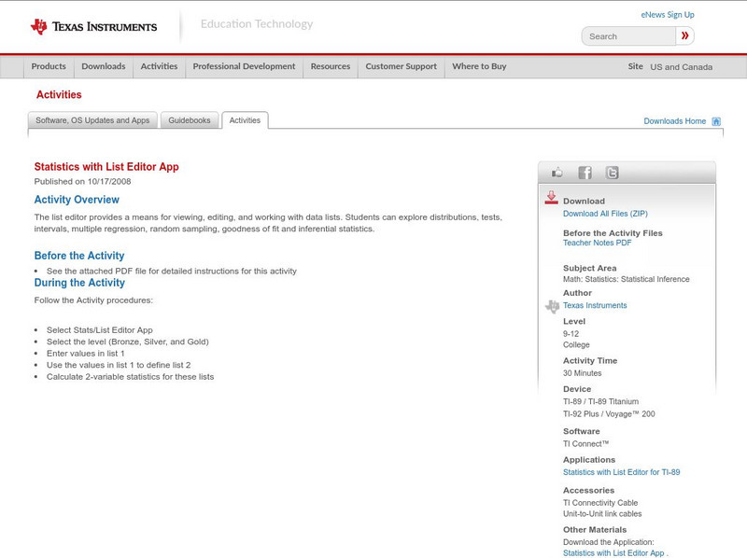This screenshot has width=747, height=558.
Task: Go to Downloads Home link
Action: pos(674,121)
